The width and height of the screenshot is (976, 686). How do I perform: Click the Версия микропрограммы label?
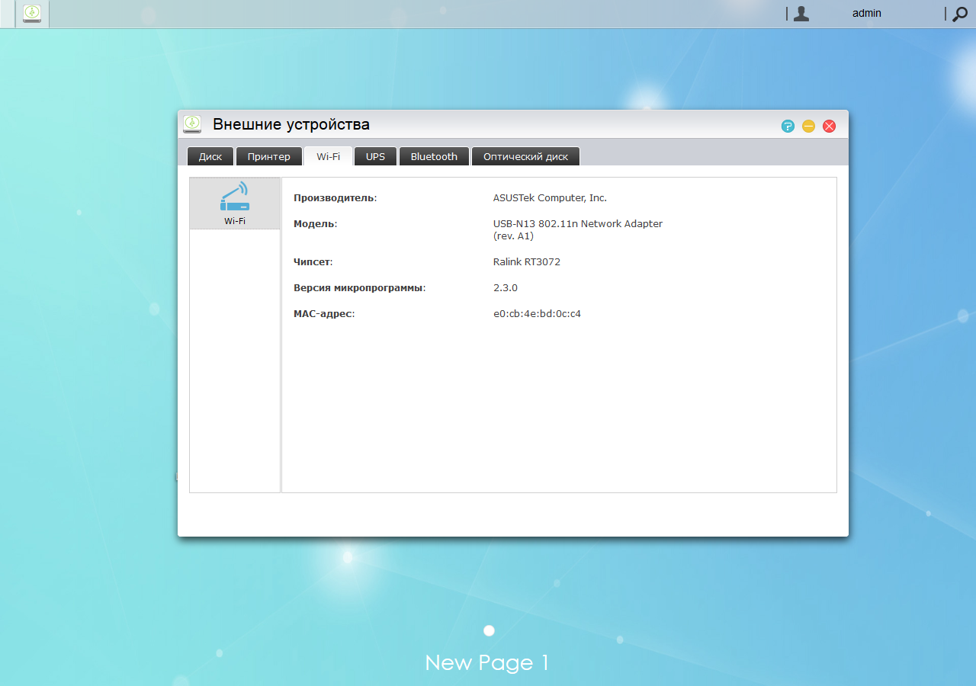[x=360, y=288]
